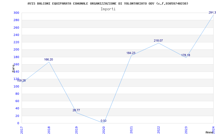
Task: Click the 160 y-axis tick label
Action: (x=16, y=64)
